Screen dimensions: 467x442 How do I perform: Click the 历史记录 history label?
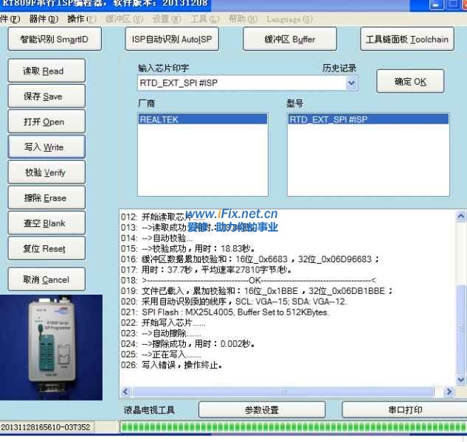(x=339, y=68)
